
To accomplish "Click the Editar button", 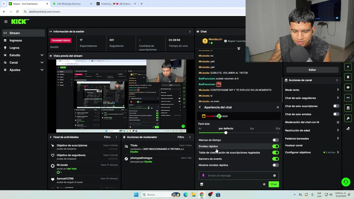I will pos(312,70).
